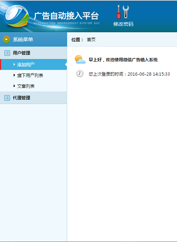Click the 广告自动接入平台 title

[x=66, y=16]
